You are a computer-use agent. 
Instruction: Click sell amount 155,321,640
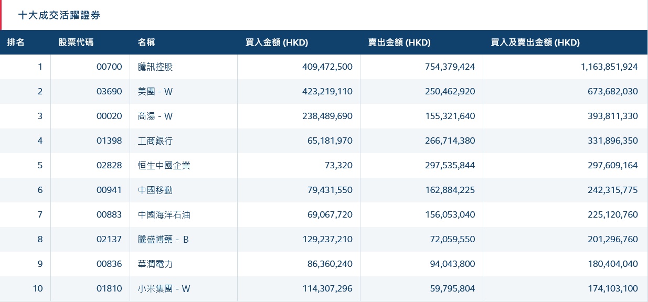pos(450,116)
